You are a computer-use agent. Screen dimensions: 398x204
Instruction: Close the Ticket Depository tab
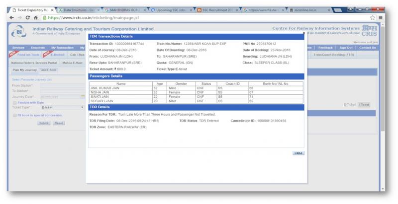tap(52, 10)
